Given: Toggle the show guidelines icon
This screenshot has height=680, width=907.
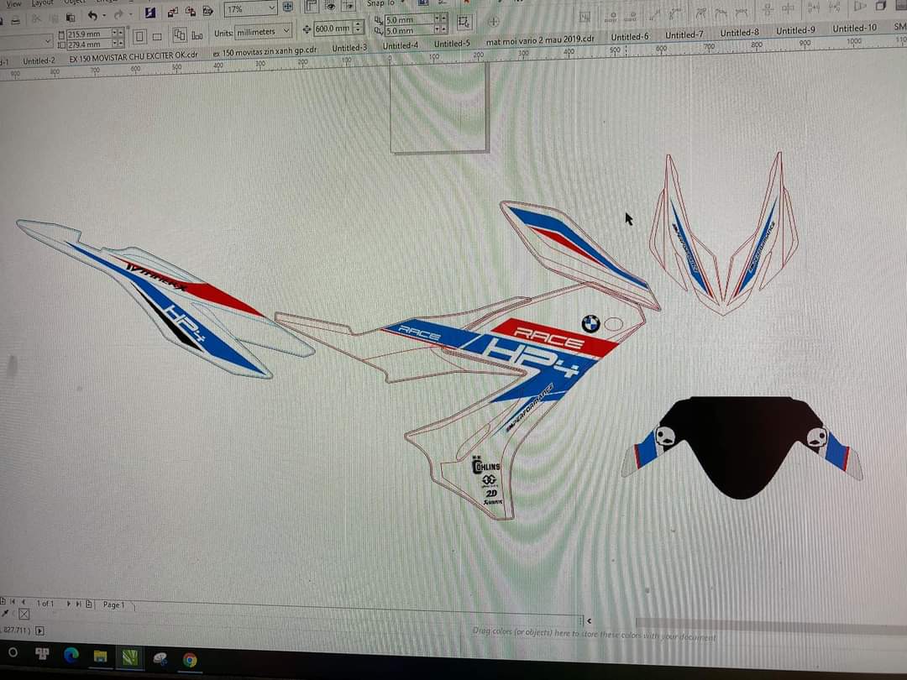Looking at the screenshot, I should click(x=349, y=7).
